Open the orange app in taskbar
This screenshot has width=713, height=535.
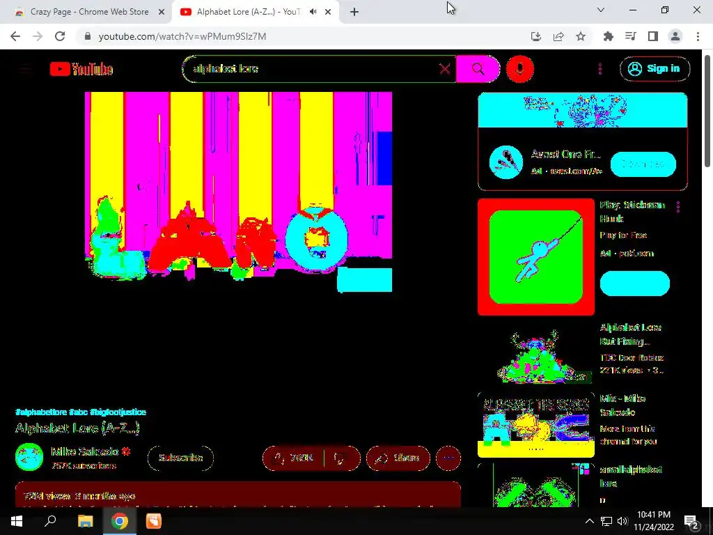pyautogui.click(x=154, y=521)
